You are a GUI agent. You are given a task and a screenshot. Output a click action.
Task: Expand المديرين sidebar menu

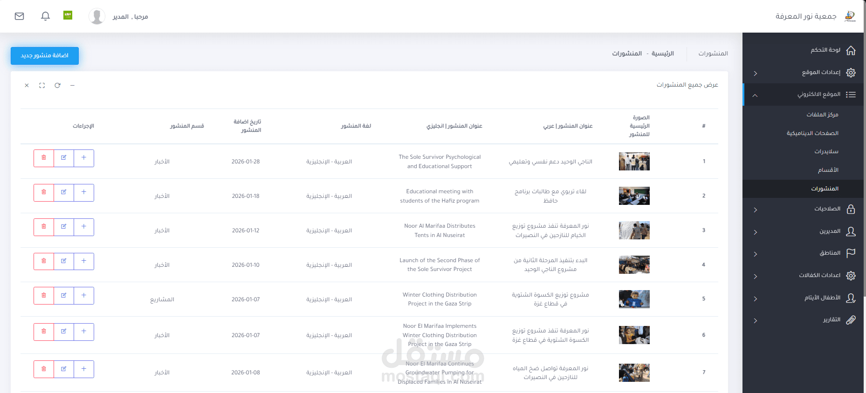[x=804, y=231]
